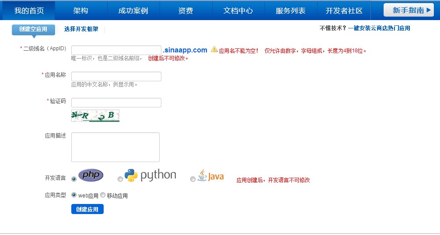Image resolution: width=440 pixels, height=235 pixels.
Task: Select the Python radio button
Action: click(120, 179)
